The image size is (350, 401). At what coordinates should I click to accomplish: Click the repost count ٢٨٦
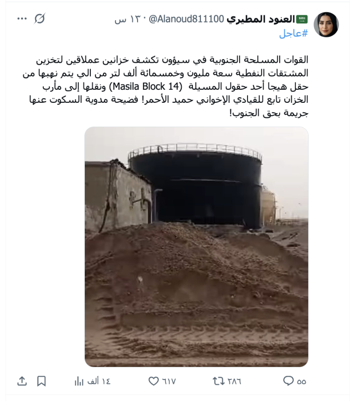pyautogui.click(x=235, y=381)
